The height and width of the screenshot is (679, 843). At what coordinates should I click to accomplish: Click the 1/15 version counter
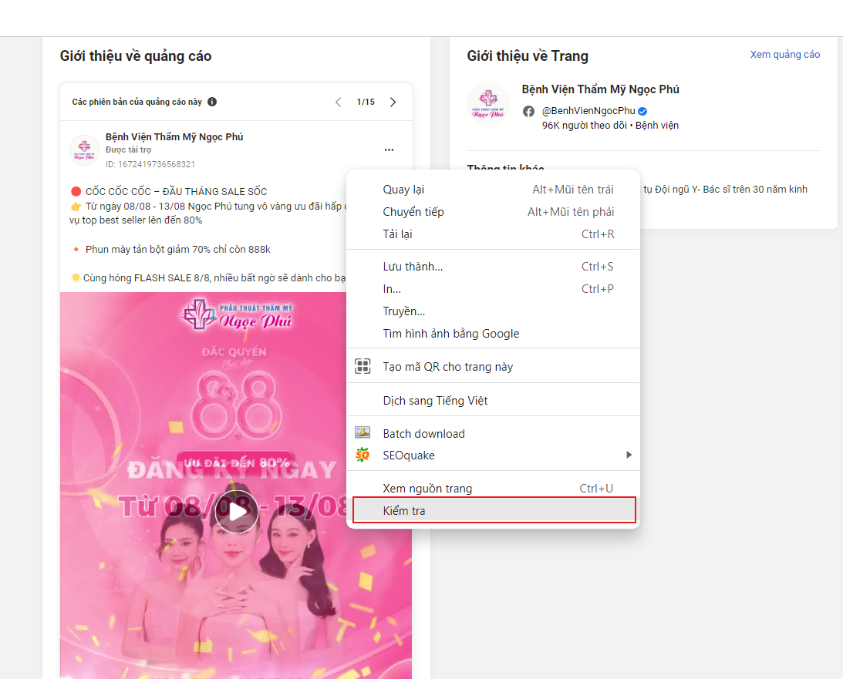click(366, 102)
